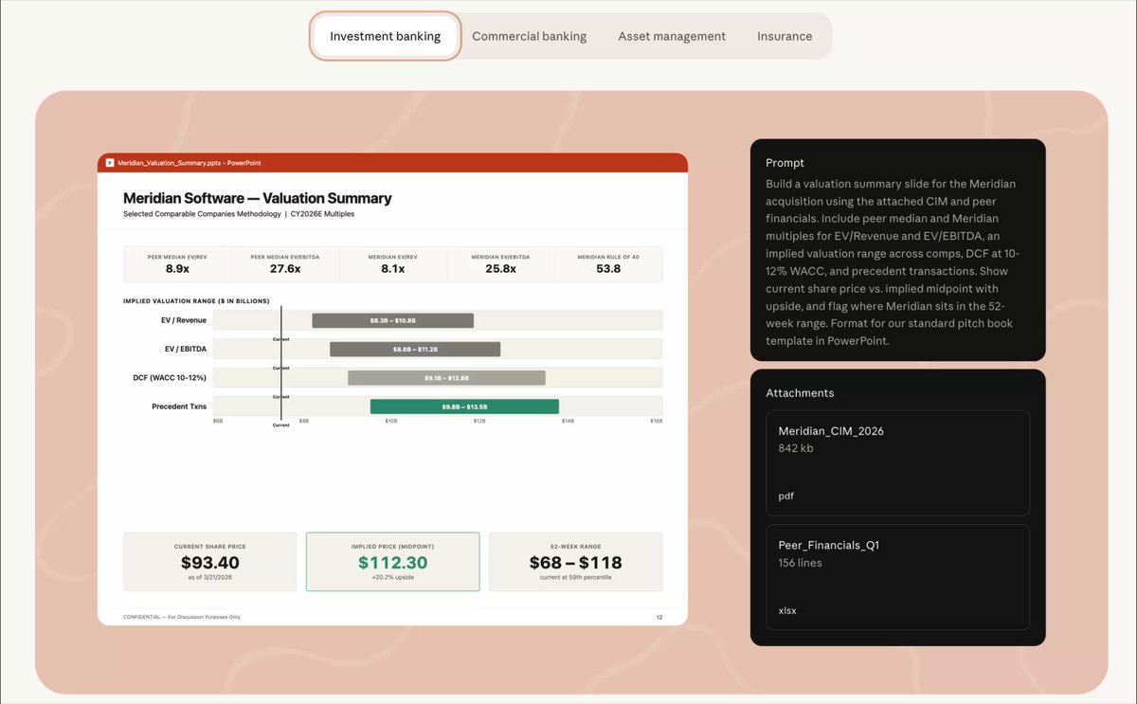Switch to the Insurance tab
The width and height of the screenshot is (1137, 704).
point(785,36)
